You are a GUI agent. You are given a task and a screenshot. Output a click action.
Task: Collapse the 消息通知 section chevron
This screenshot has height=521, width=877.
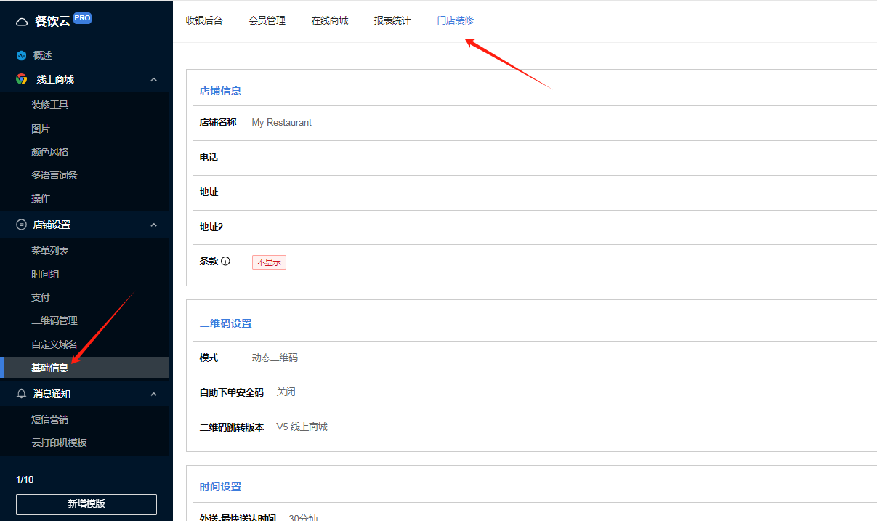pos(153,393)
